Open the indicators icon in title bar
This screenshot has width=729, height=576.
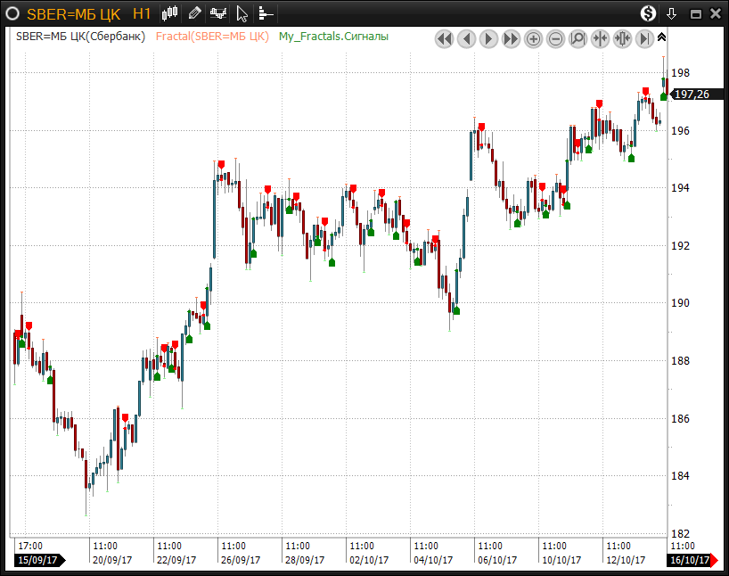218,13
